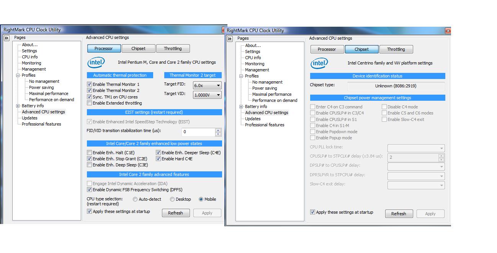The width and height of the screenshot is (497, 253).
Task: Switch to Processor tab in left window
Action: (104, 48)
